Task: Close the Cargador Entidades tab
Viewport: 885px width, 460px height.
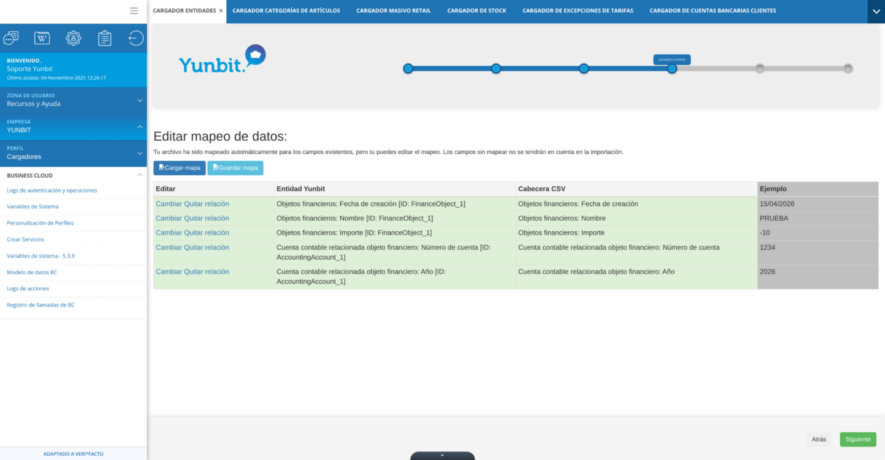Action: click(221, 10)
